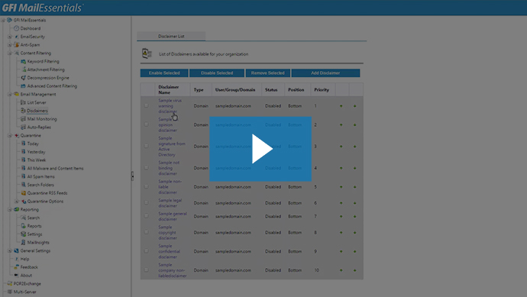The width and height of the screenshot is (527, 297).
Task: Click the Keyword Filtering icon
Action: click(23, 61)
